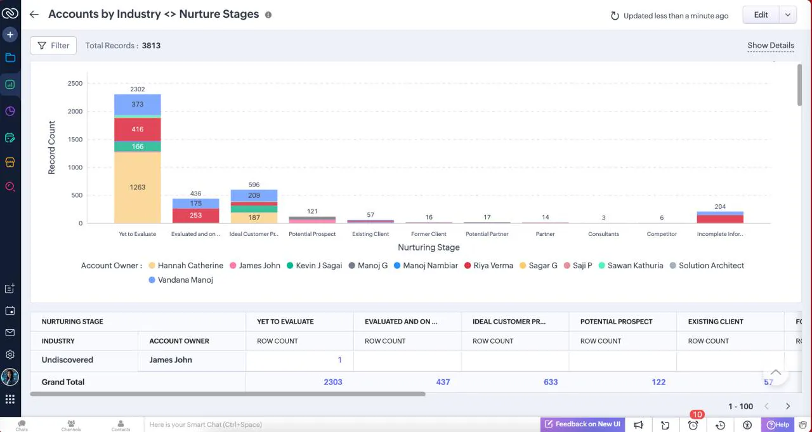The image size is (812, 432).
Task: Click the alarm reminders icon with badge 10
Action: [693, 424]
